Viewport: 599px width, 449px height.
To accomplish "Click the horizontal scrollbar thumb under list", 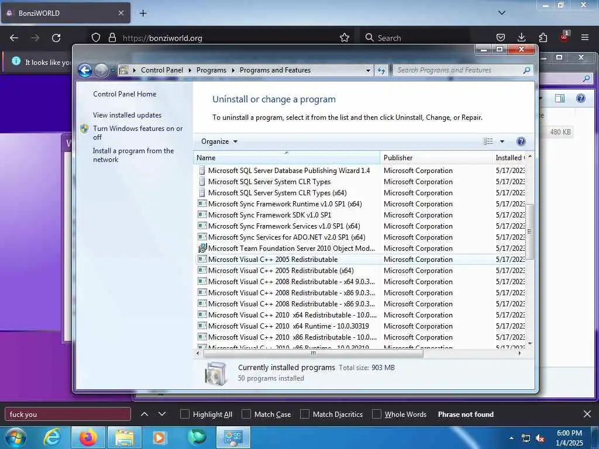I will click(314, 354).
